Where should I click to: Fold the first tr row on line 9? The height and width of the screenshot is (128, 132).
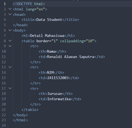tap(10, 46)
